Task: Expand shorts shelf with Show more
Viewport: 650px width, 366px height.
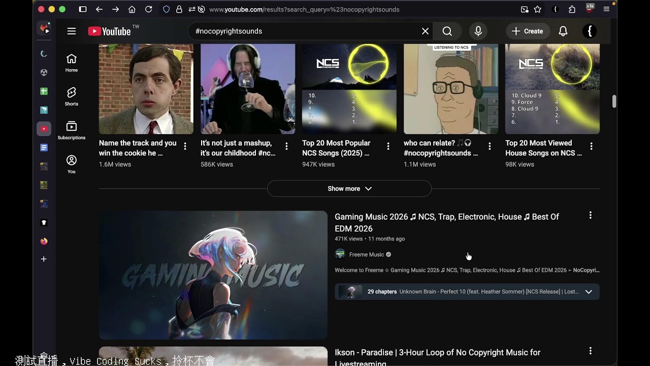Action: pos(349,189)
